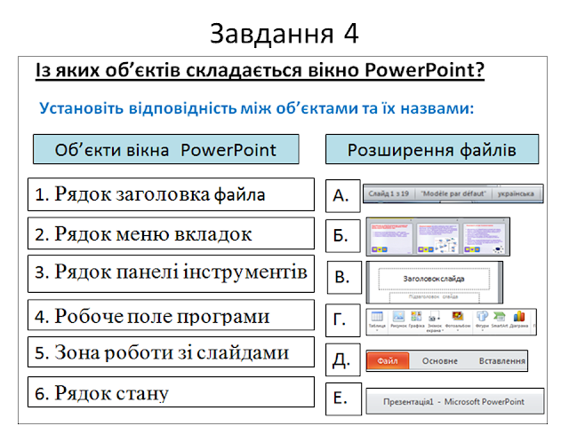This screenshot has width=569, height=426.
Task: Select option '1. Рядок заголовка файла'
Action: (x=171, y=194)
